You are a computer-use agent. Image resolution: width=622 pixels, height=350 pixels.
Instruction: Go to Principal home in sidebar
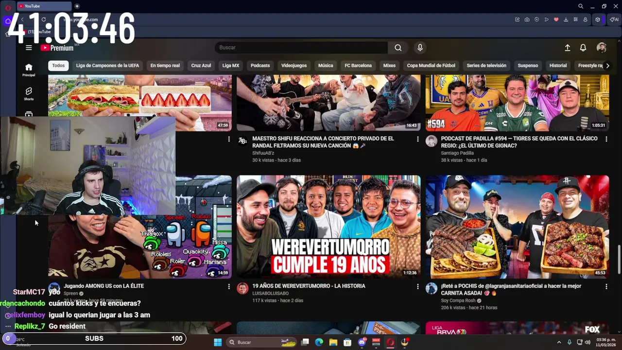[x=29, y=70]
